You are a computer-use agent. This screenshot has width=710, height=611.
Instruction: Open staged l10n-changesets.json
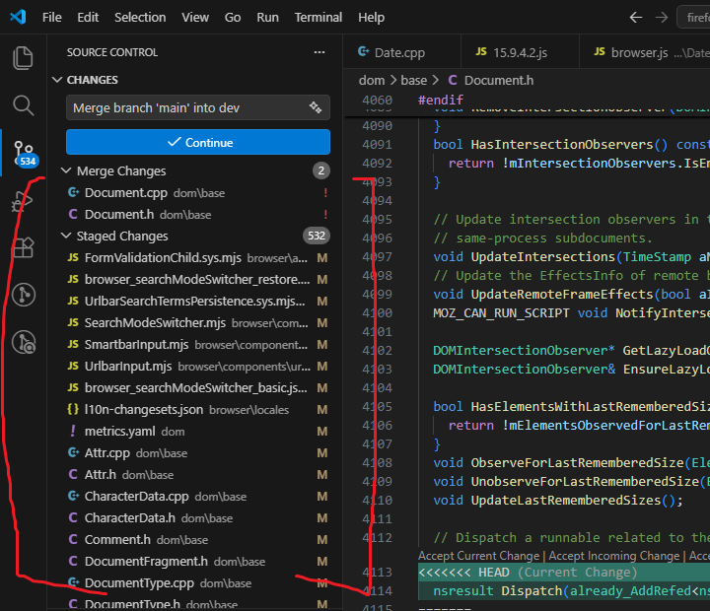[197, 410]
